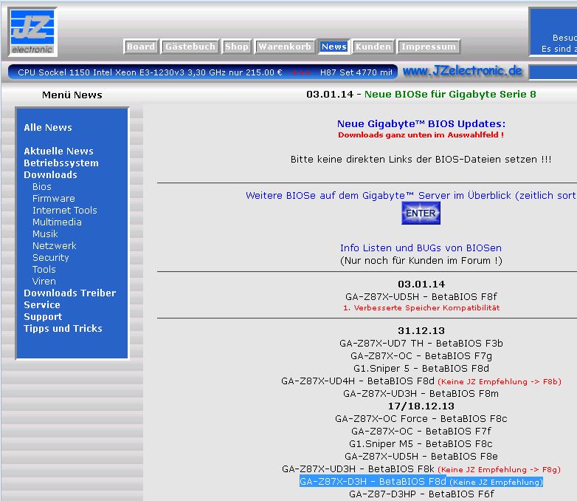Click the Menü News heading
Image resolution: width=577 pixels, height=501 pixels.
tap(72, 95)
